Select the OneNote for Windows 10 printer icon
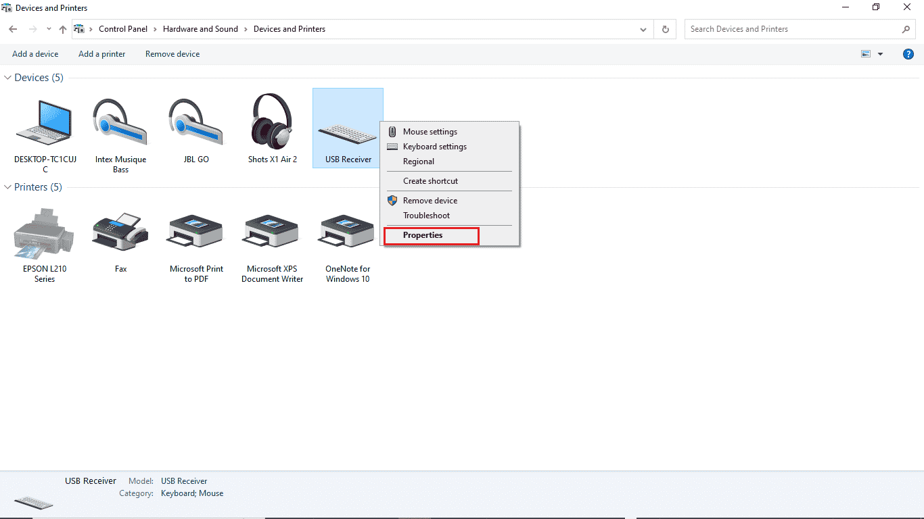 [348, 232]
